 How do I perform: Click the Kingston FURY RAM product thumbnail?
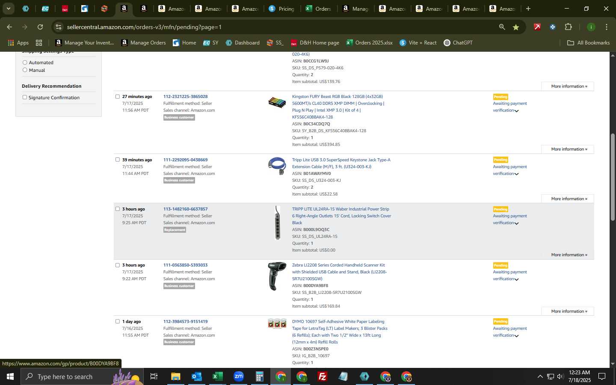pyautogui.click(x=277, y=103)
